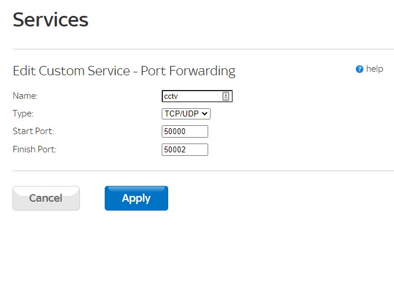Image resolution: width=394 pixels, height=300 pixels.
Task: Place cursor on cctv text in Name box
Action: [x=171, y=96]
